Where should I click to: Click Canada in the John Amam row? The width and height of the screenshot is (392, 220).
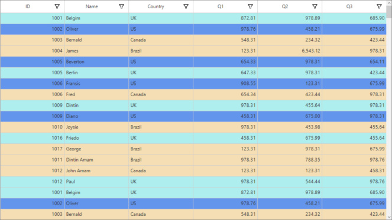(138, 170)
